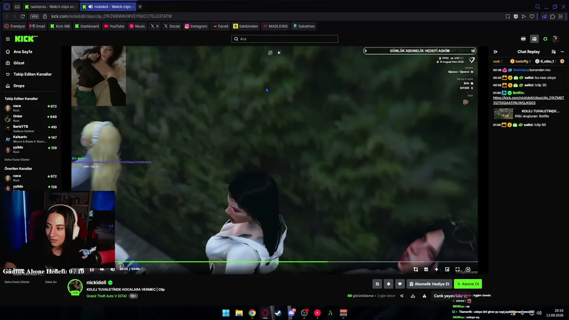Open the Kick MB bookmark
569x320 pixels.
(60, 26)
